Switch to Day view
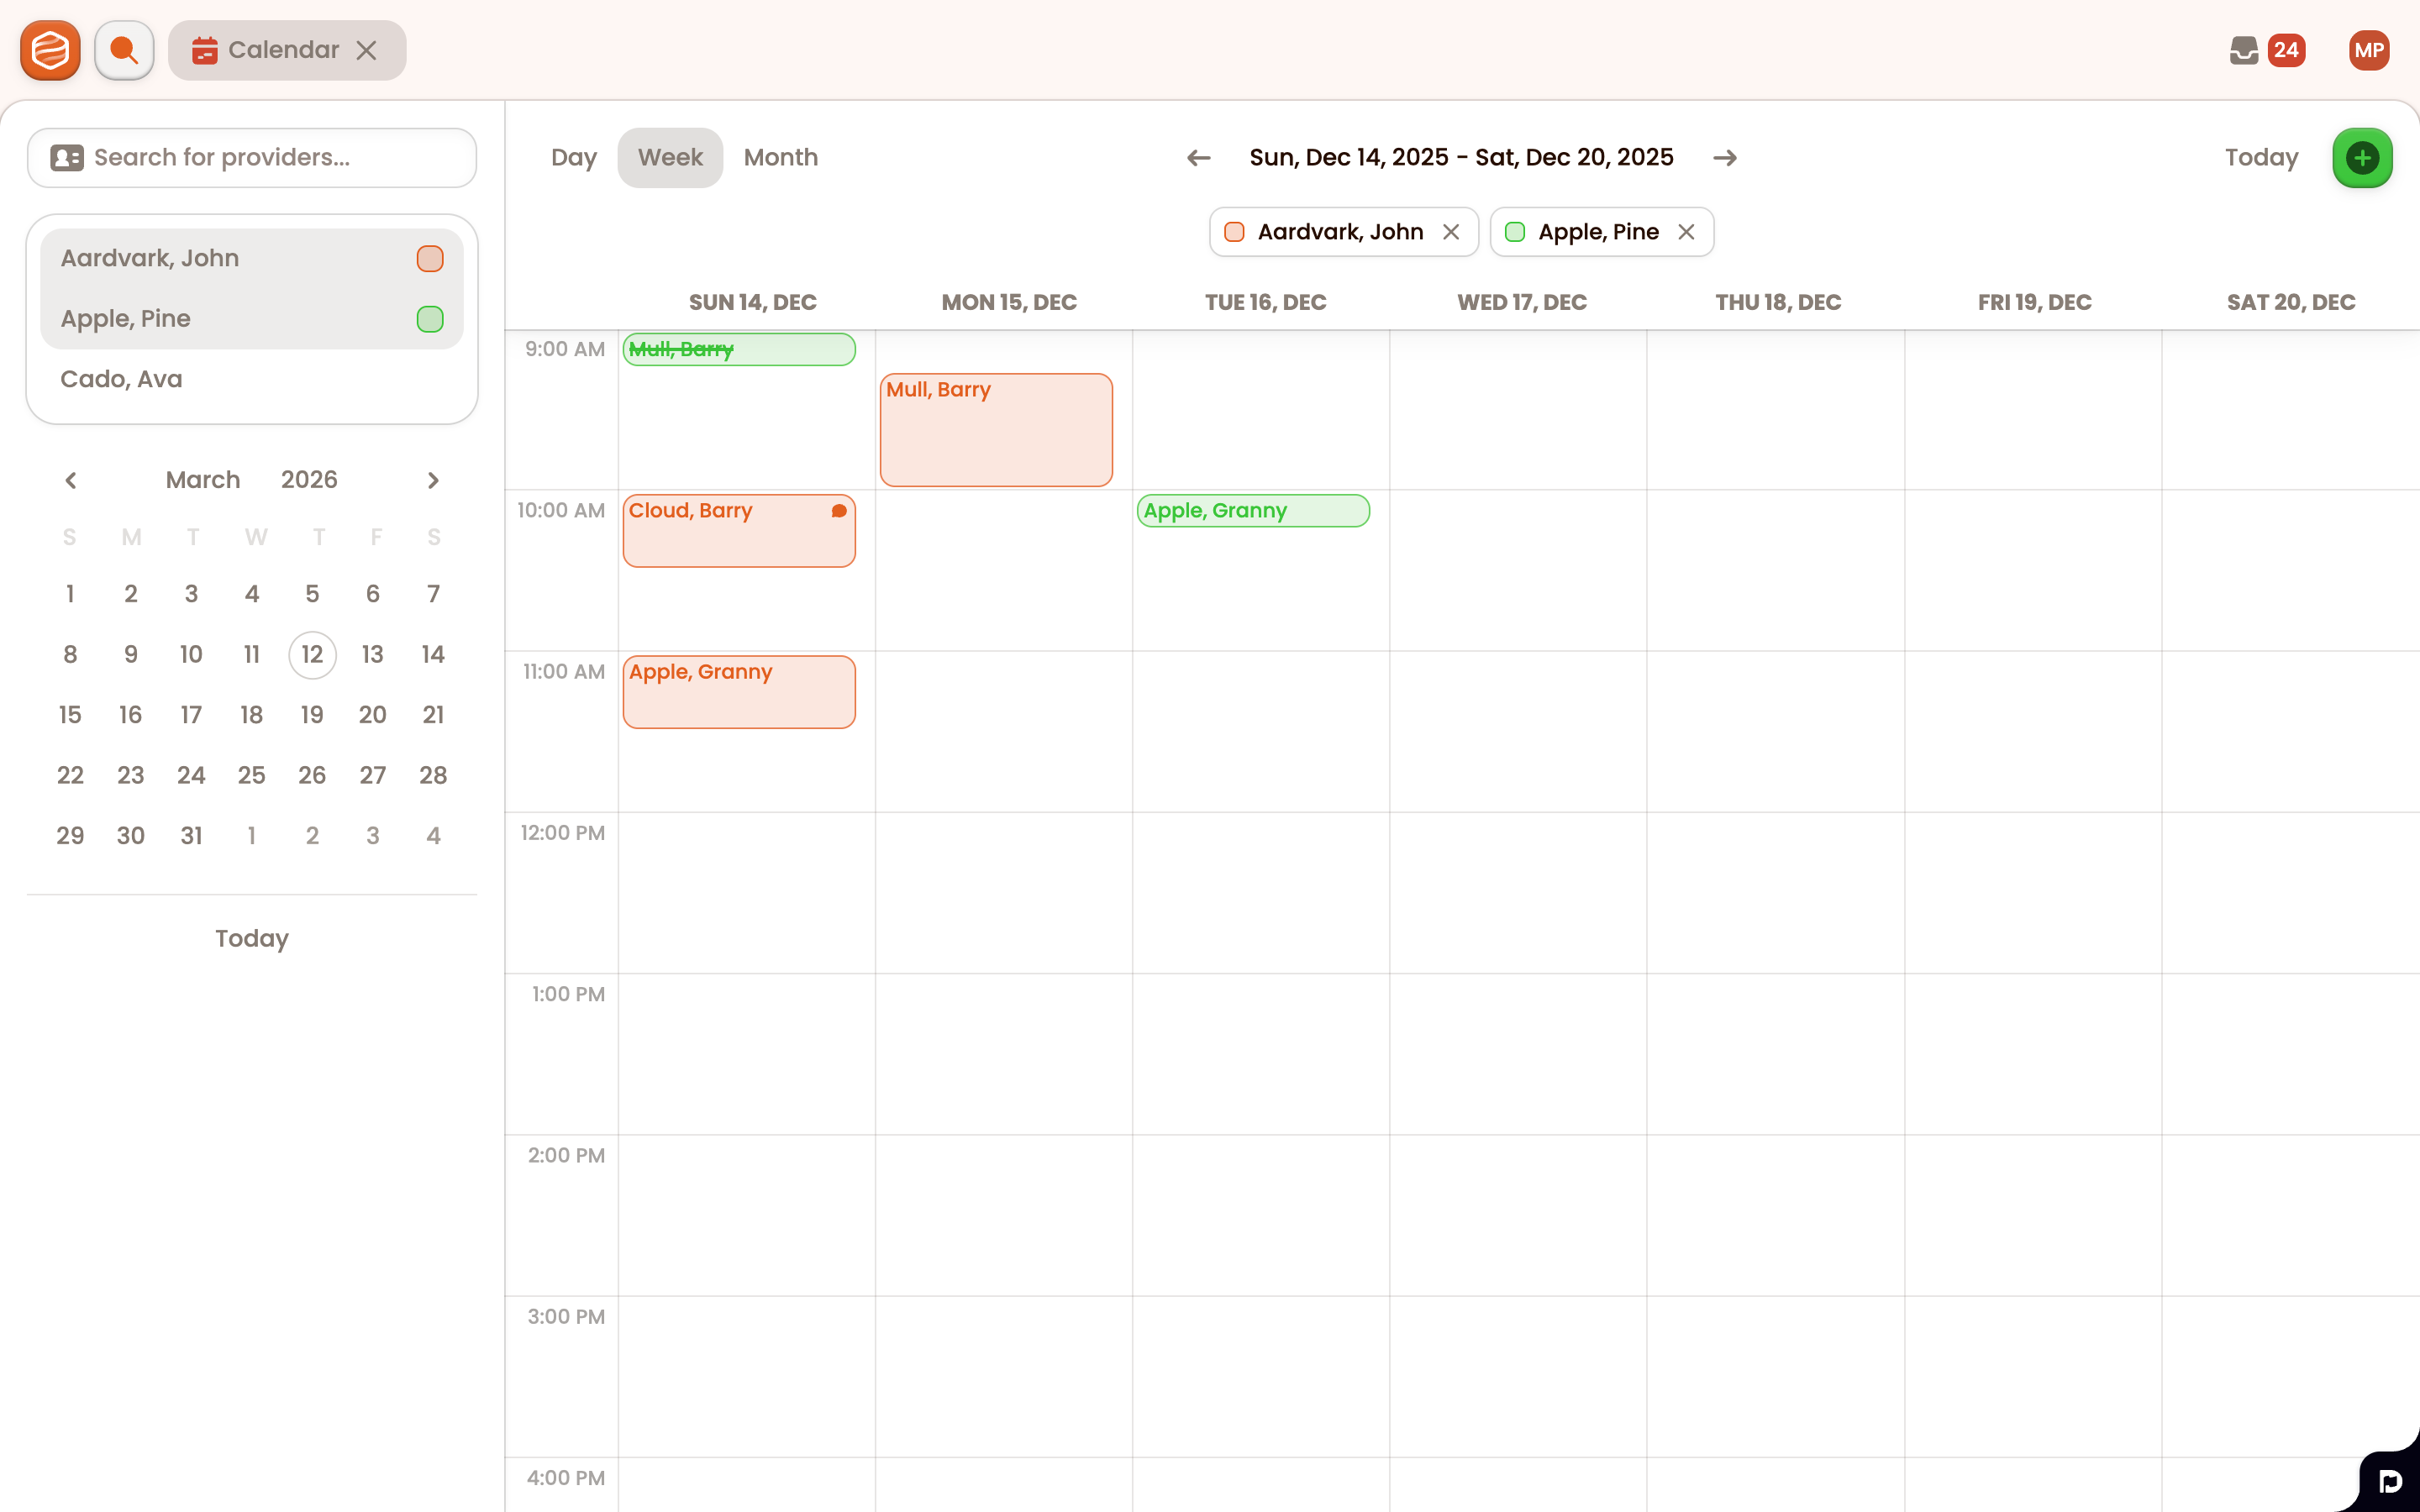The width and height of the screenshot is (2420, 1512). pos(573,158)
